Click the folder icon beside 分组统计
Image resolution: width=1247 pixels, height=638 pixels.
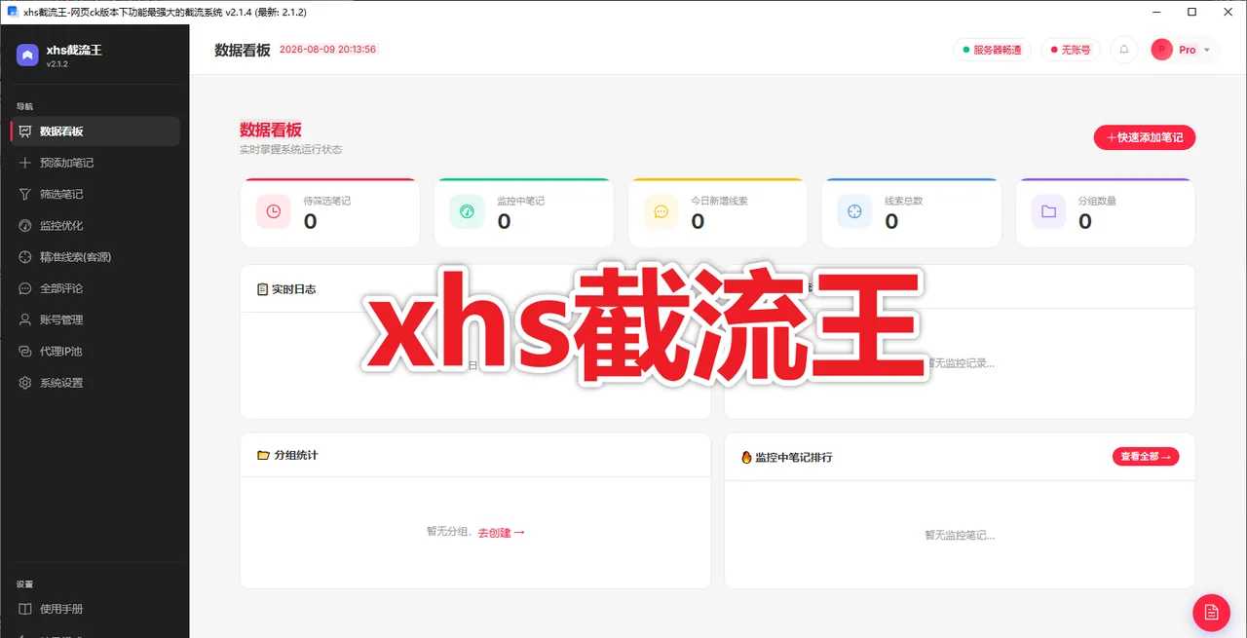coord(263,455)
